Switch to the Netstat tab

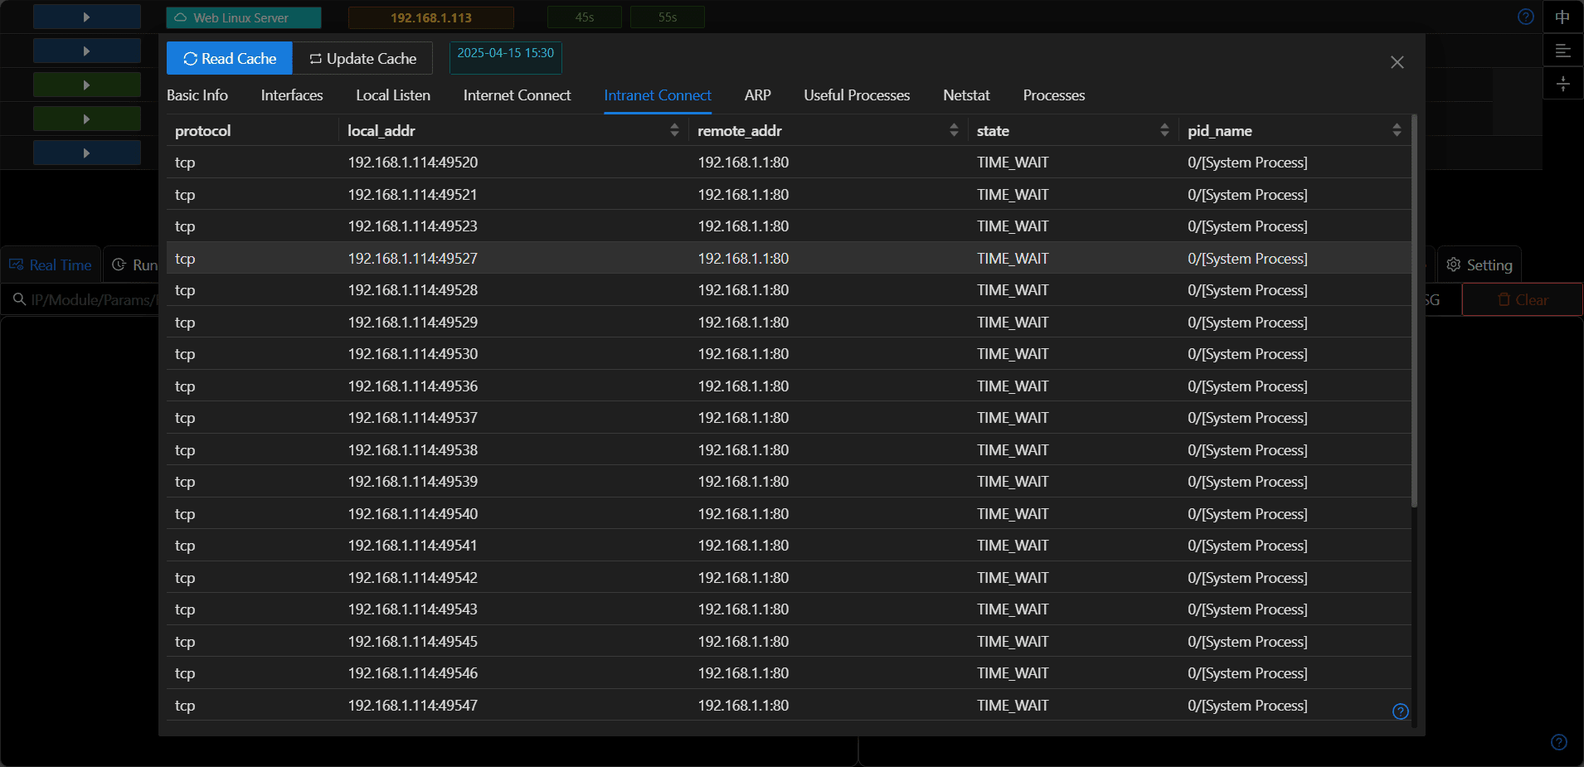point(966,95)
